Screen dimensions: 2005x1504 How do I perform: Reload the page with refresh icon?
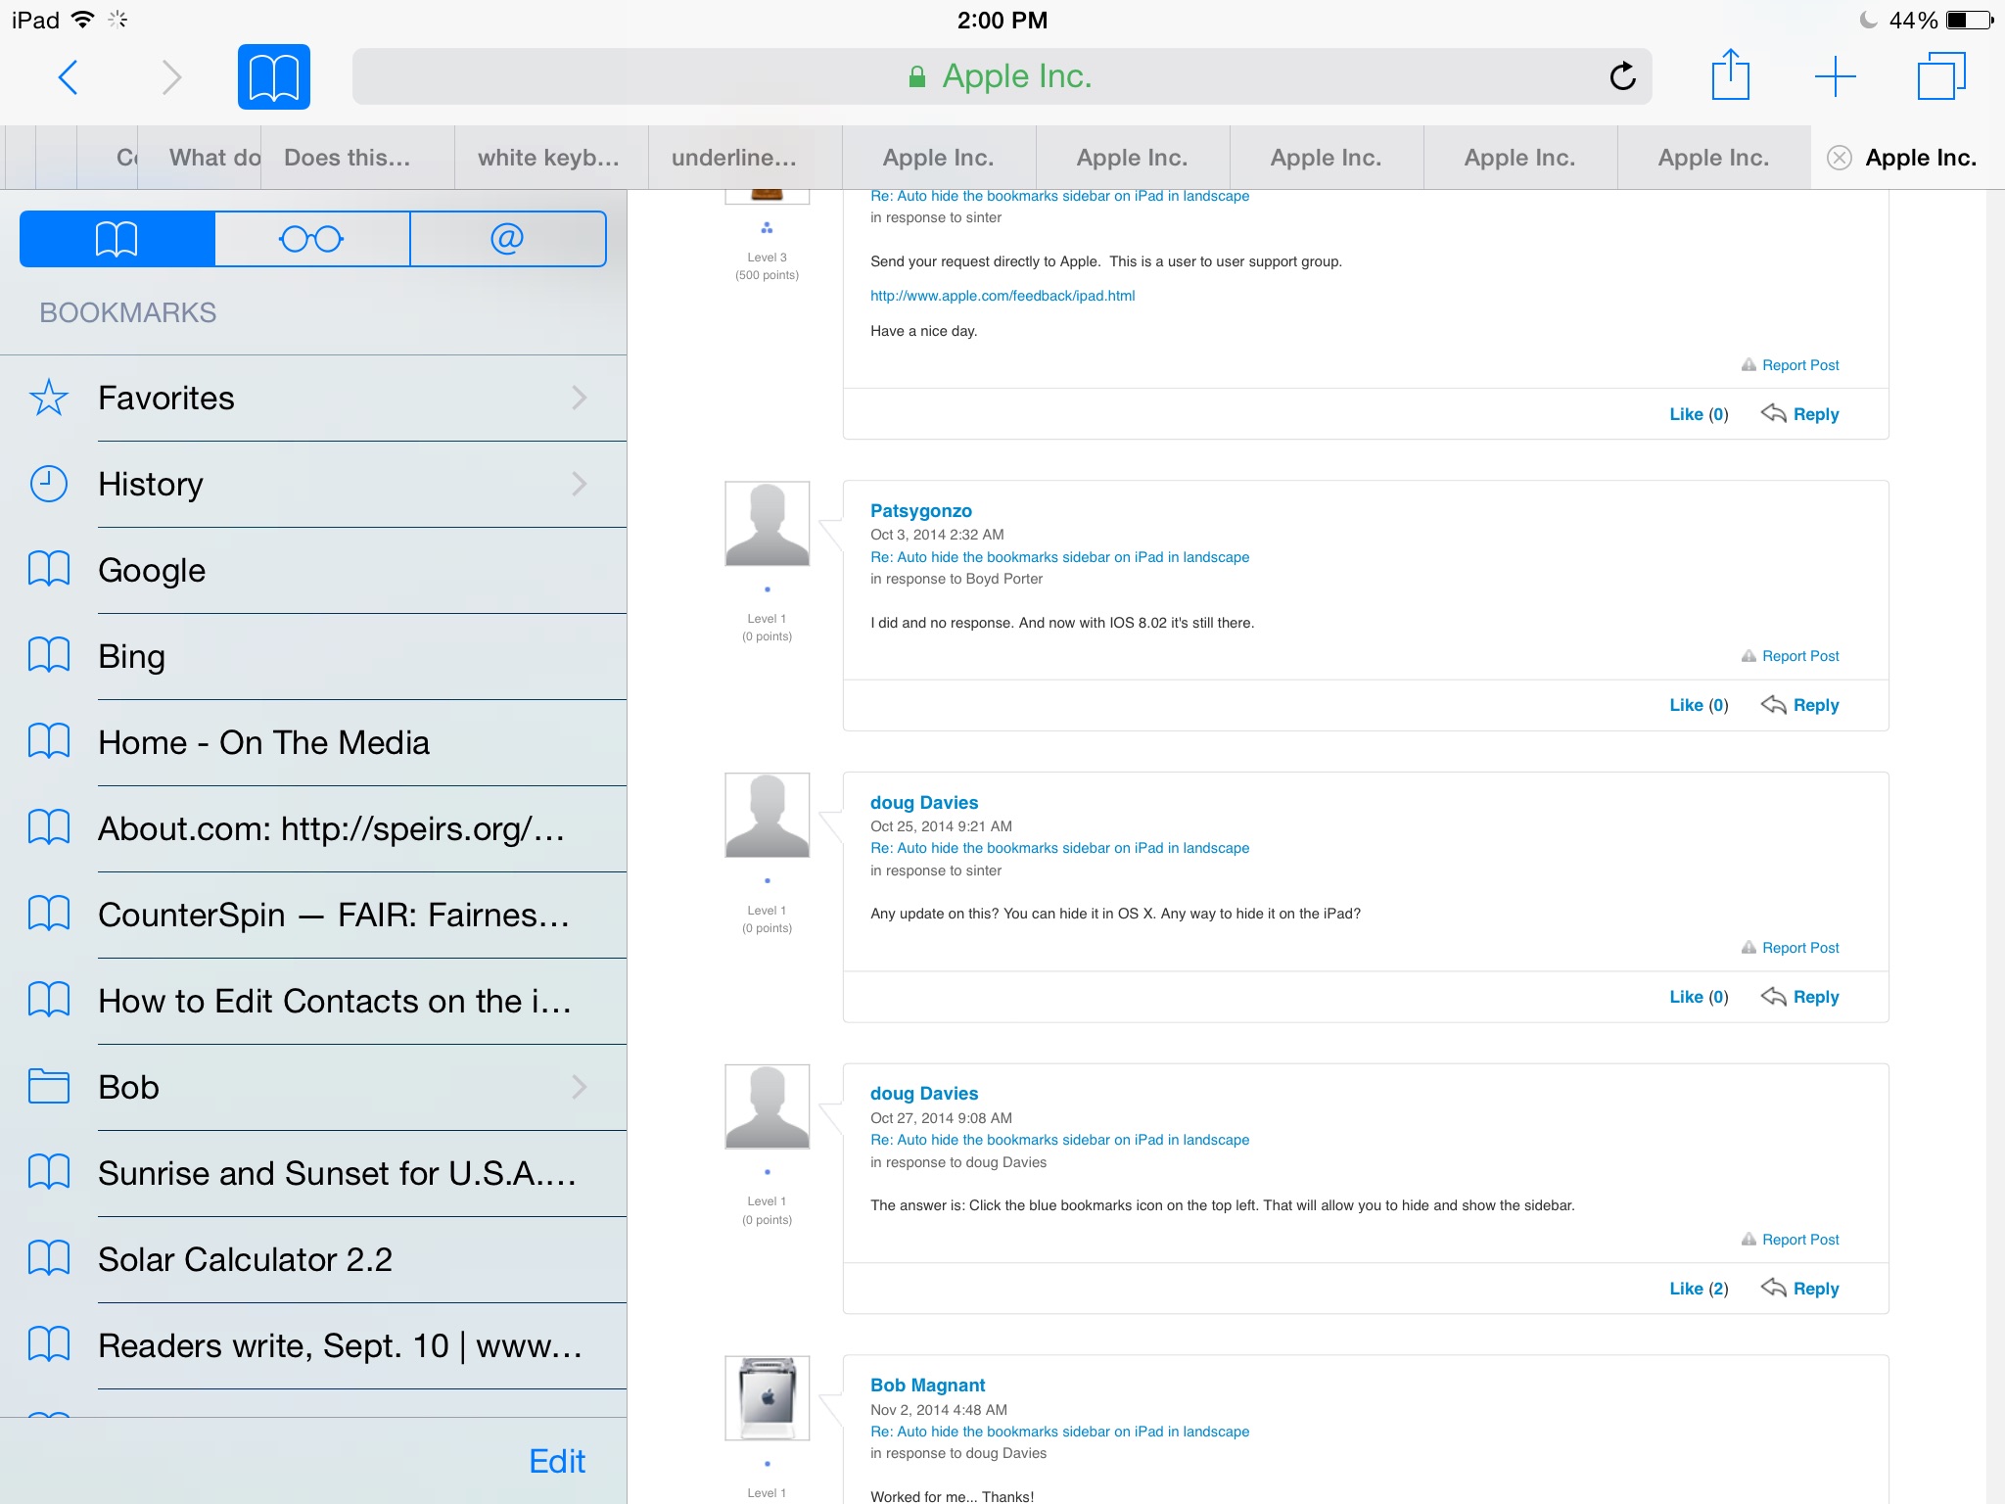(1622, 76)
